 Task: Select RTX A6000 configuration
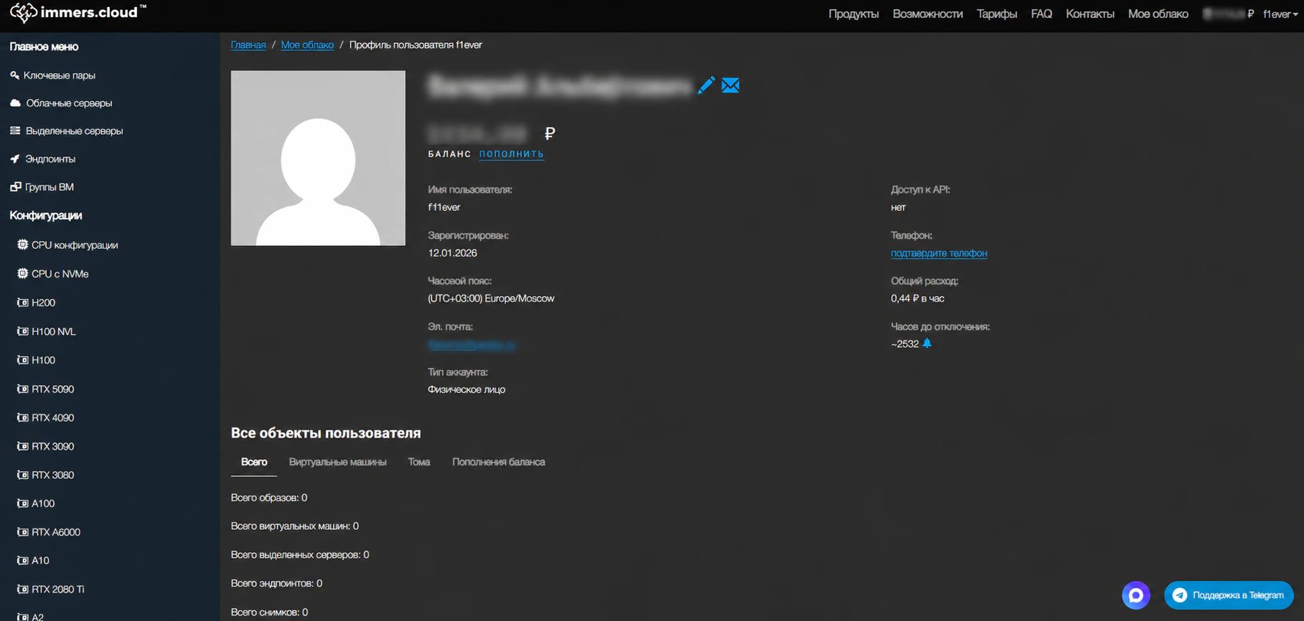click(x=49, y=532)
